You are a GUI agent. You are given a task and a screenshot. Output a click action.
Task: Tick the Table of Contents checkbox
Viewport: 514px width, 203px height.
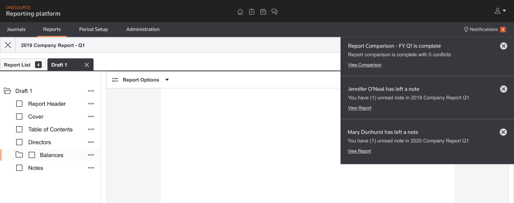pos(19,129)
